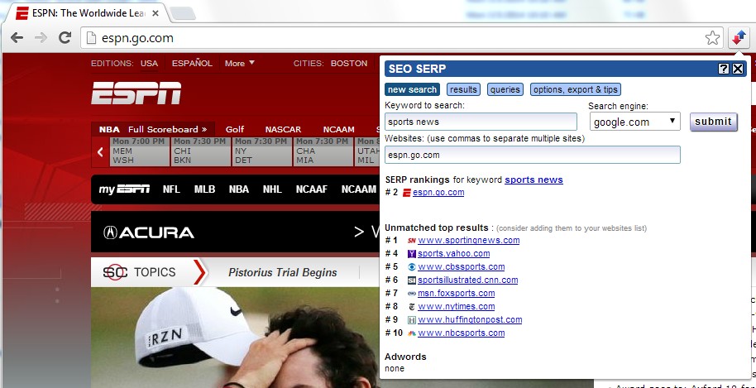Open NY vs DET game box
The height and width of the screenshot is (388, 756).
261,151
